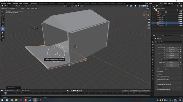Open the View Layer properties tab icon
The height and width of the screenshot is (102, 183).
click(x=153, y=47)
